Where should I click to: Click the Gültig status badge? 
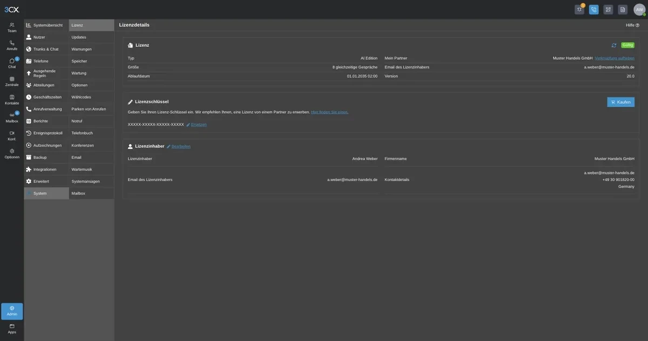[x=627, y=45]
